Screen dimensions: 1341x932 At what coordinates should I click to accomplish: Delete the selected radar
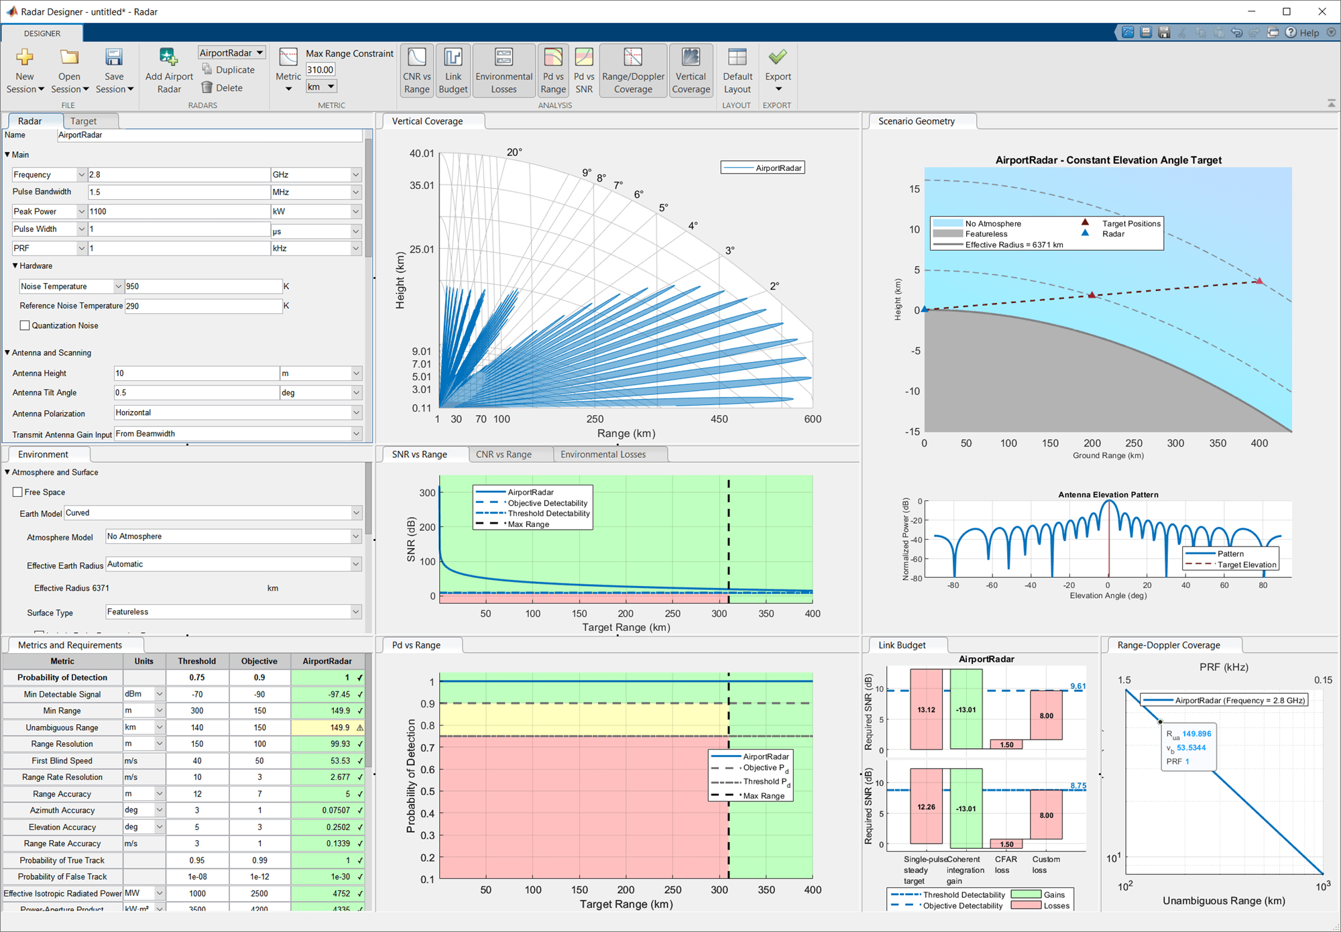[x=223, y=88]
